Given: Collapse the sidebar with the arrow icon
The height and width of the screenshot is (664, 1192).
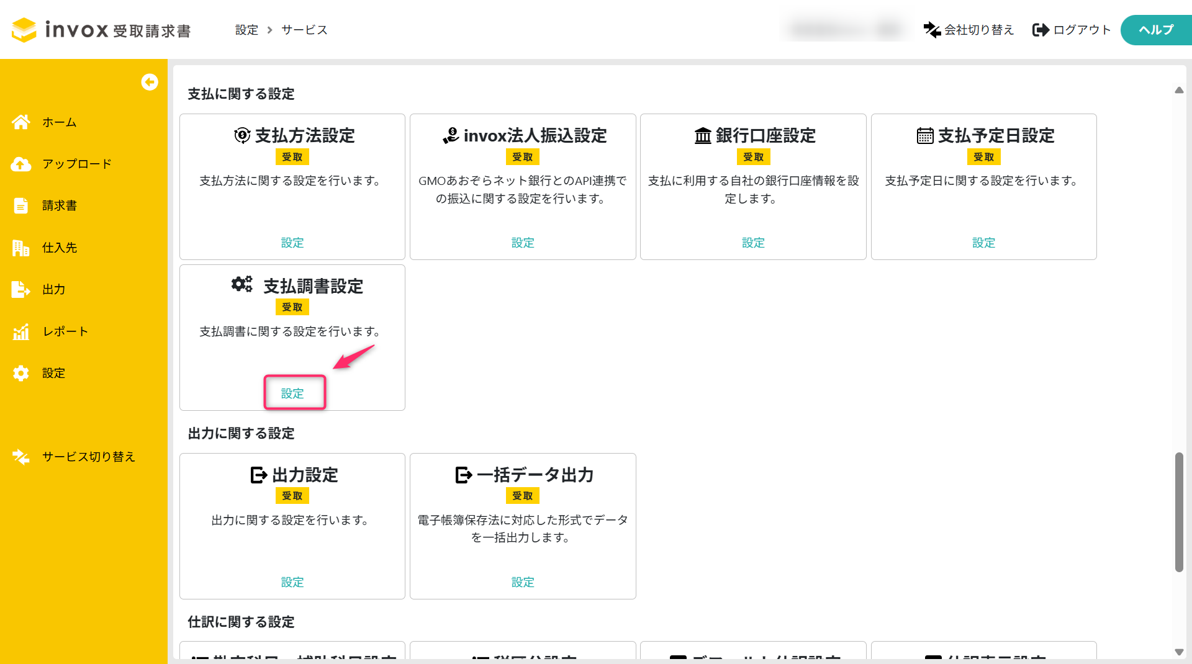Looking at the screenshot, I should coord(150,82).
